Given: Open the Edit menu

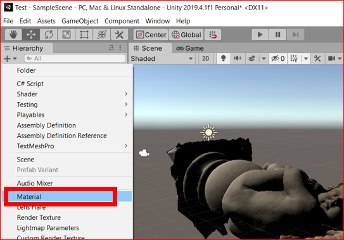Looking at the screenshot, I should [x=25, y=21].
